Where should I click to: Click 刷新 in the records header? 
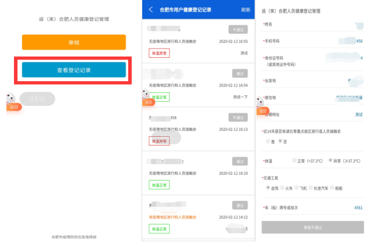(245, 10)
